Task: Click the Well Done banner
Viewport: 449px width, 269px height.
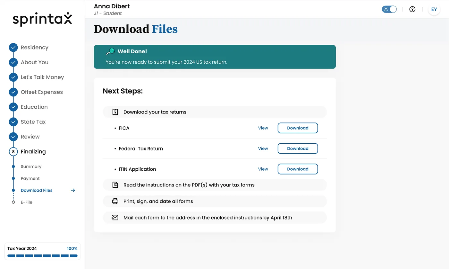Action: click(x=215, y=57)
